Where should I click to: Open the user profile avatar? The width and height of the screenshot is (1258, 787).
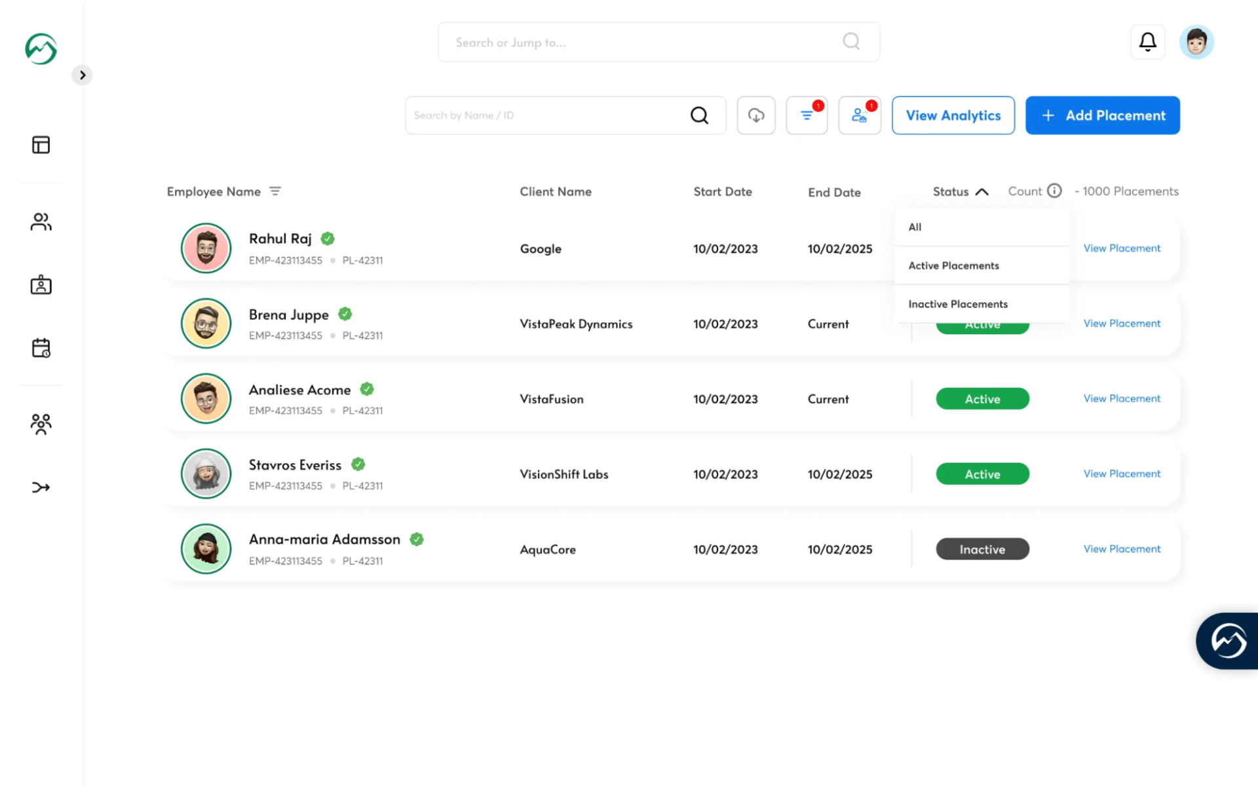coord(1196,41)
